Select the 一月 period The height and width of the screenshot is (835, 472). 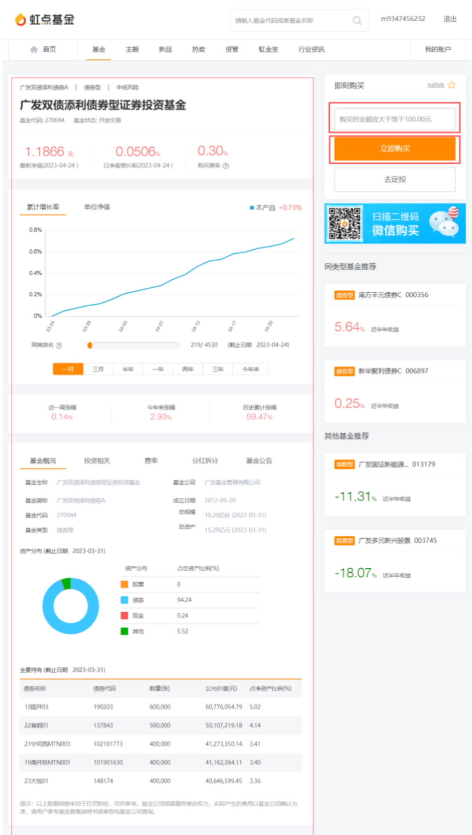pyautogui.click(x=68, y=369)
